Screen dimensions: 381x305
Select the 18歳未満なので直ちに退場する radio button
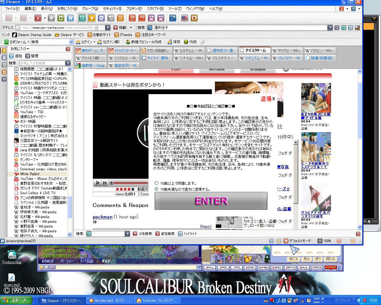click(157, 189)
